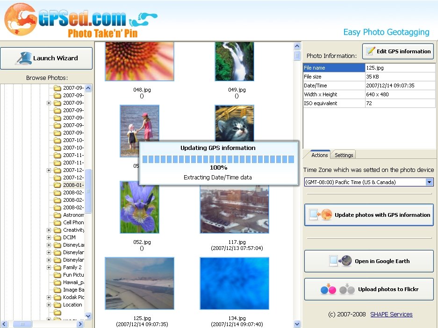Image resolution: width=438 pixels, height=328 pixels.
Task: Expand the Family 2 folder node
Action: [x=49, y=267]
